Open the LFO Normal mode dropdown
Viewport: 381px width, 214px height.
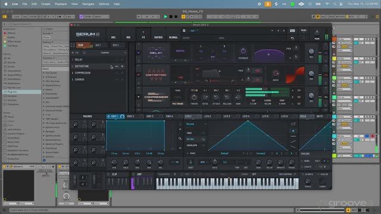pyautogui.click(x=196, y=124)
